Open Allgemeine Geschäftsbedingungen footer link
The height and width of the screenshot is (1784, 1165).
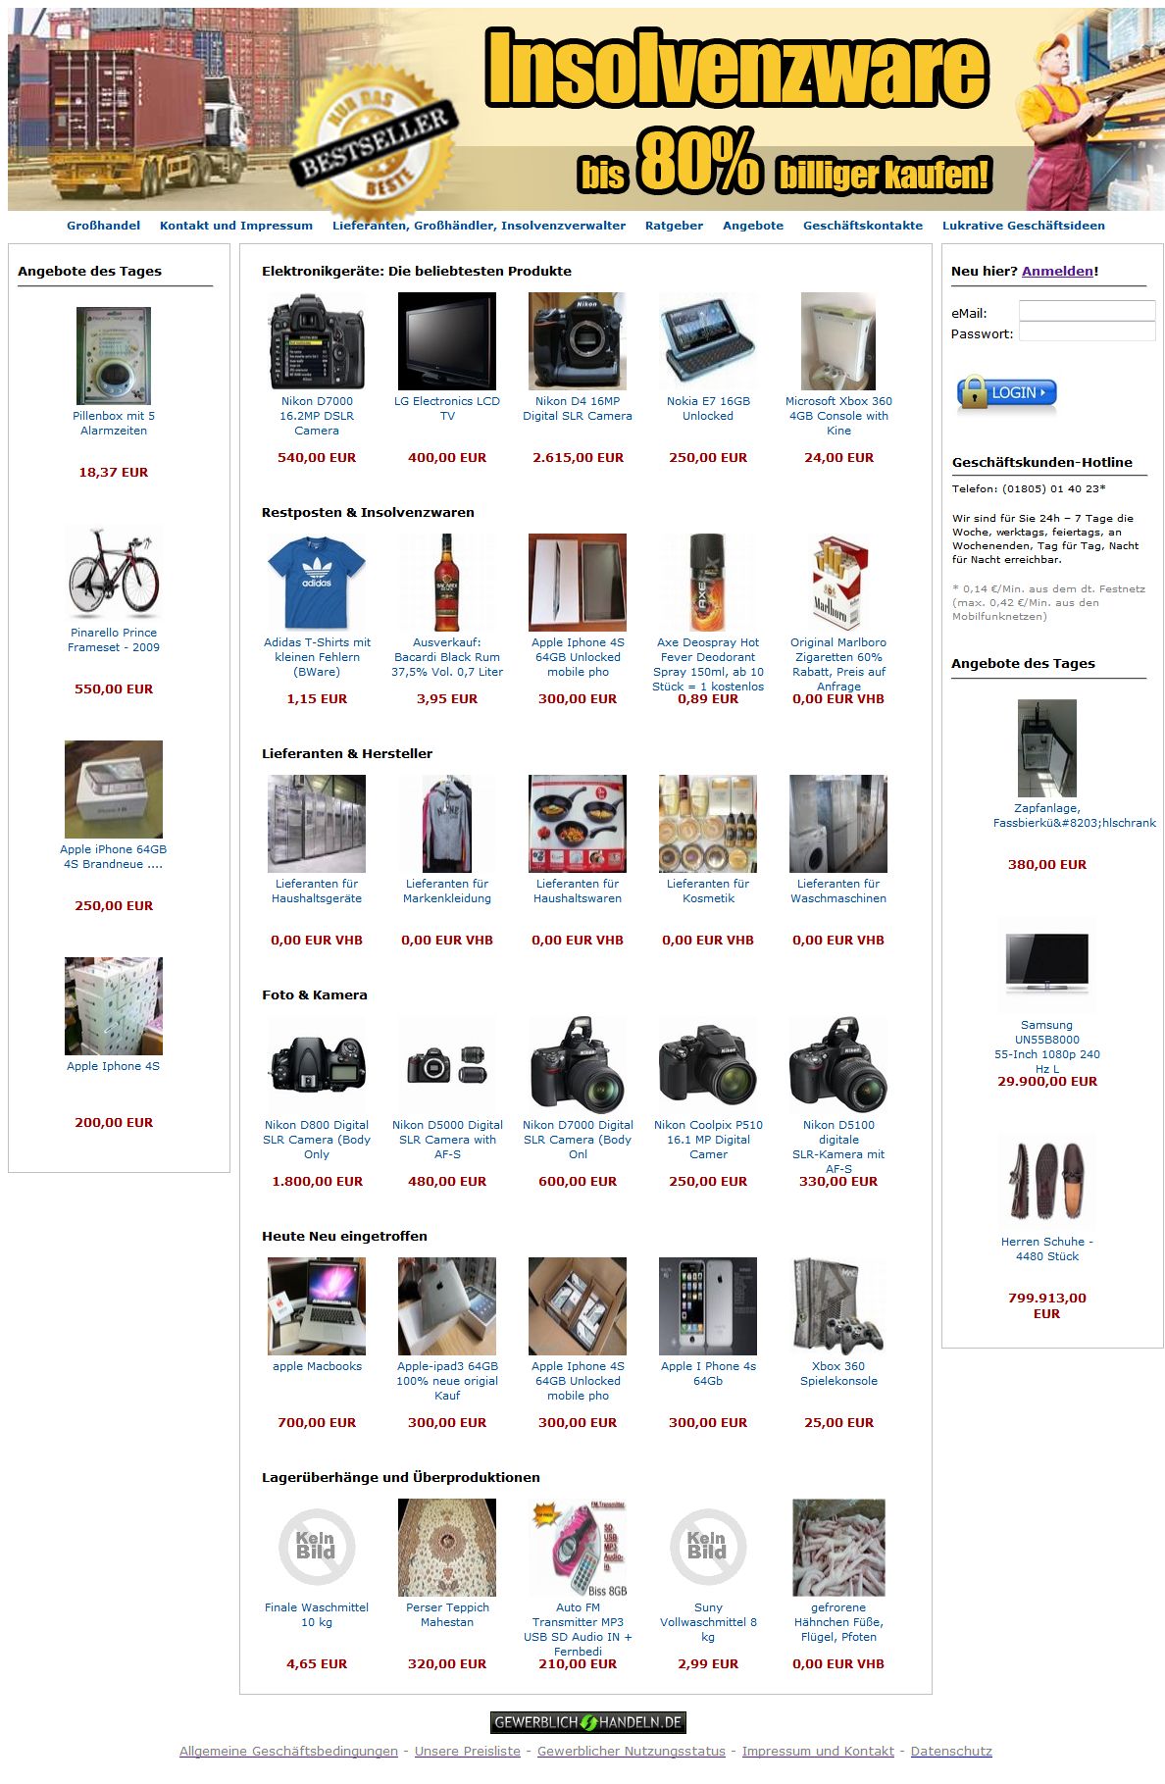pyautogui.click(x=288, y=1751)
